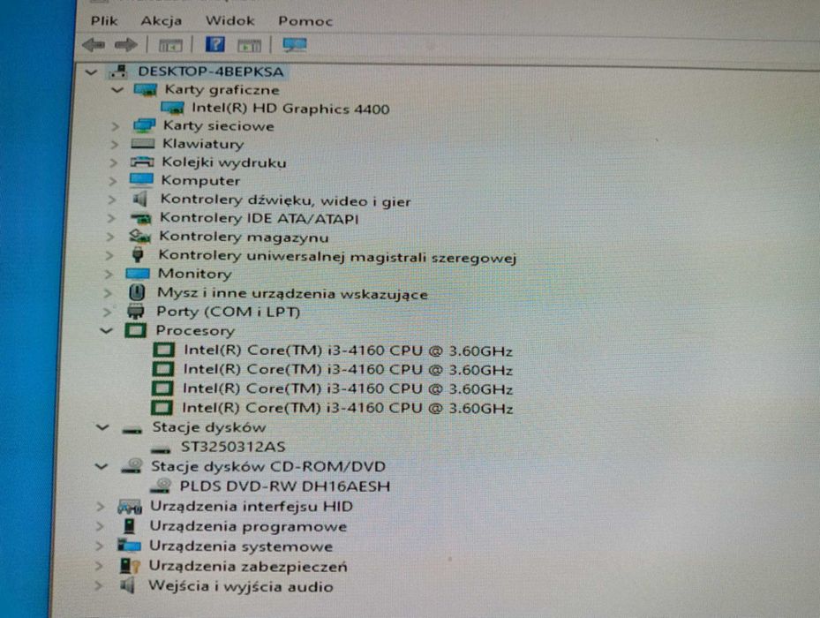Click the computer icon beside DESKTOP-4BEPKSA

coord(119,72)
